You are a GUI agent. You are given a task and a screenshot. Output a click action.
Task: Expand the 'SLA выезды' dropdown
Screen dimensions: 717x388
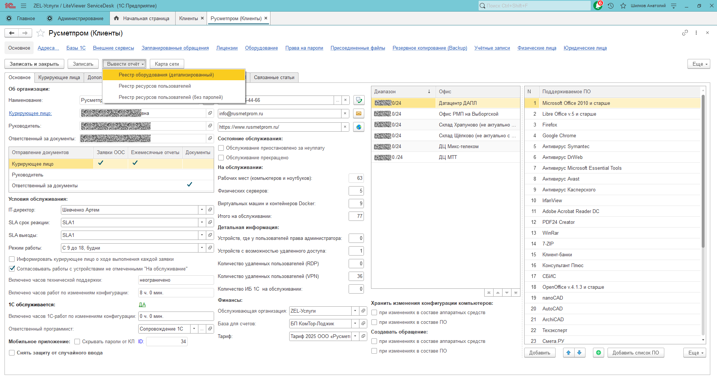[202, 235]
